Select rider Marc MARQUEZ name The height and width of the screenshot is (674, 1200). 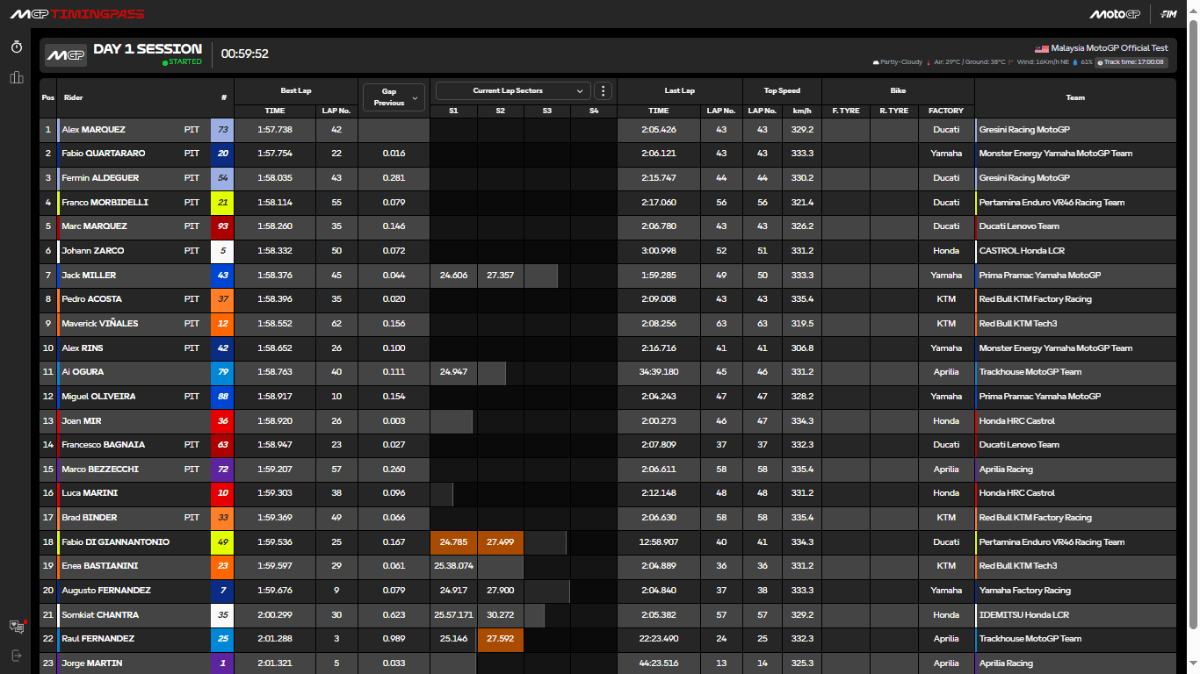(x=94, y=226)
